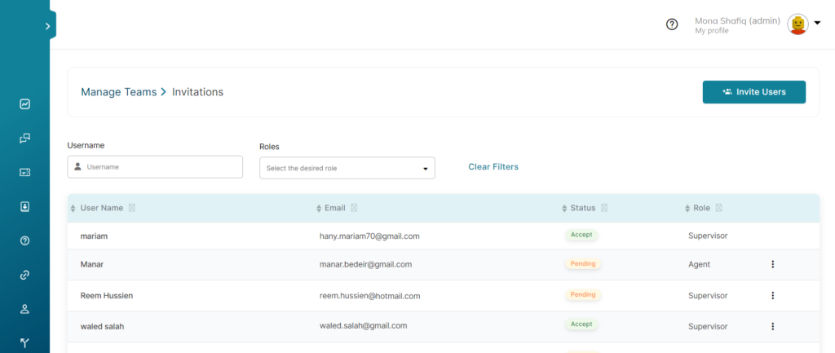
Task: Click Supervisor role in Reem Hussien row
Action: tap(708, 295)
